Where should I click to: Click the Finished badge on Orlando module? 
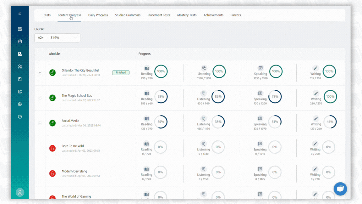pos(121,73)
